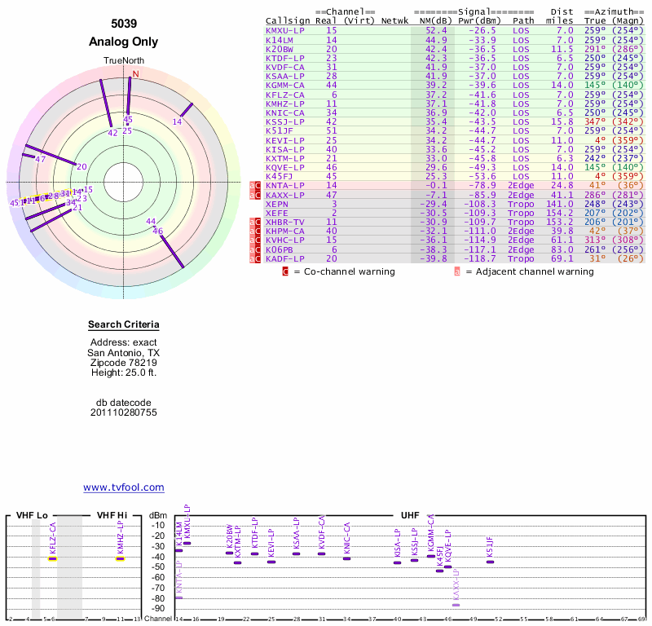Open the www.tvfool.com link
652x626 pixels.
click(123, 487)
